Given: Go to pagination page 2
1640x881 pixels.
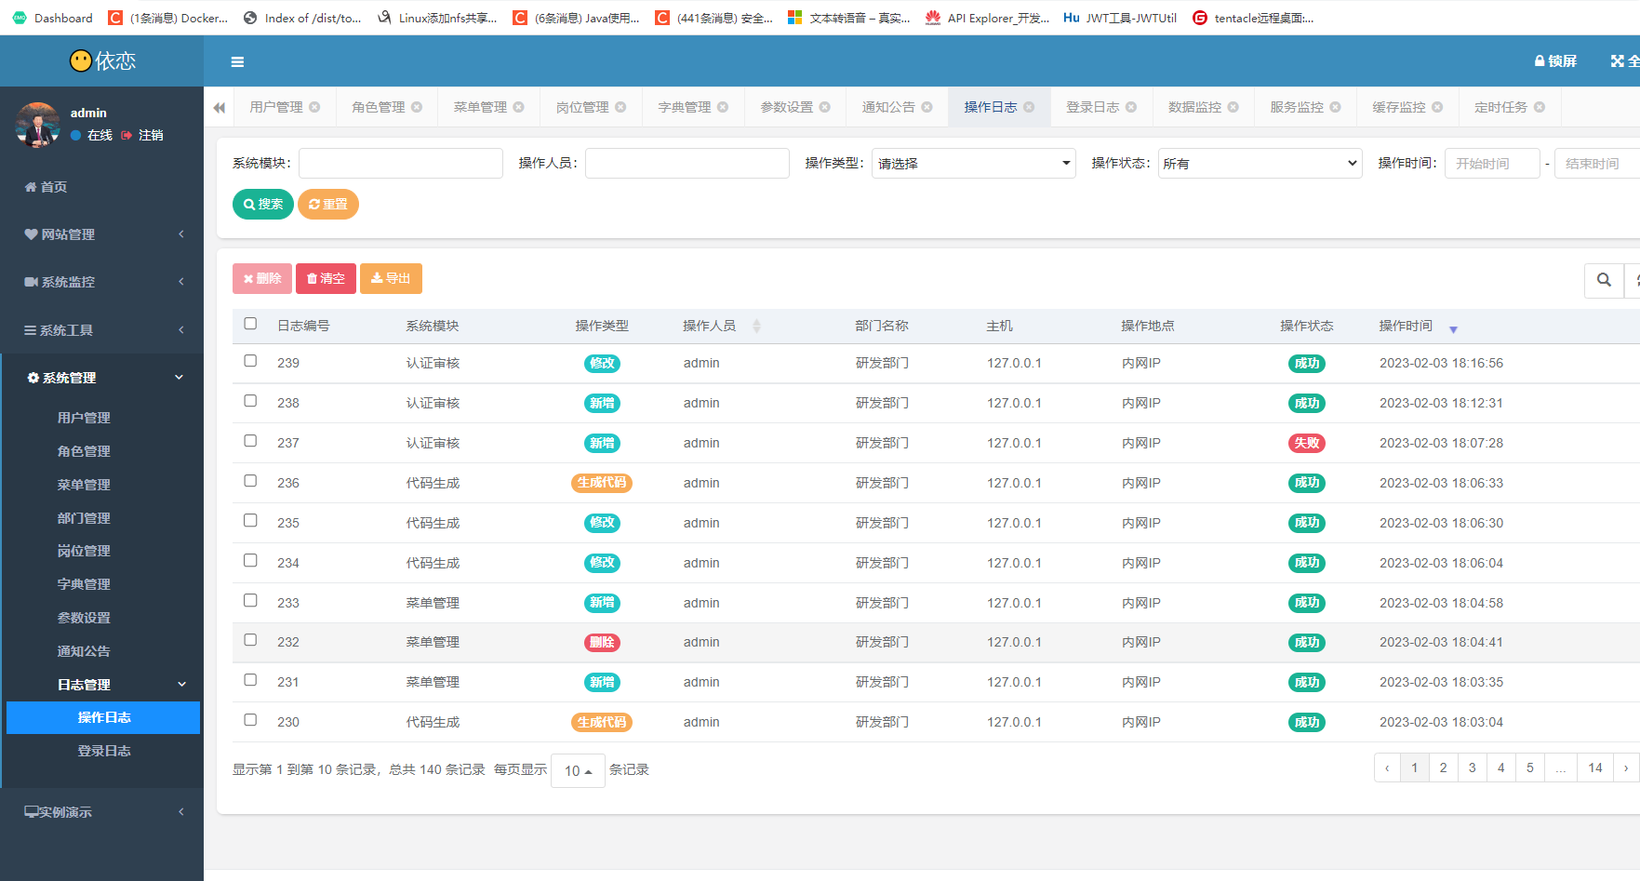Looking at the screenshot, I should pos(1443,768).
